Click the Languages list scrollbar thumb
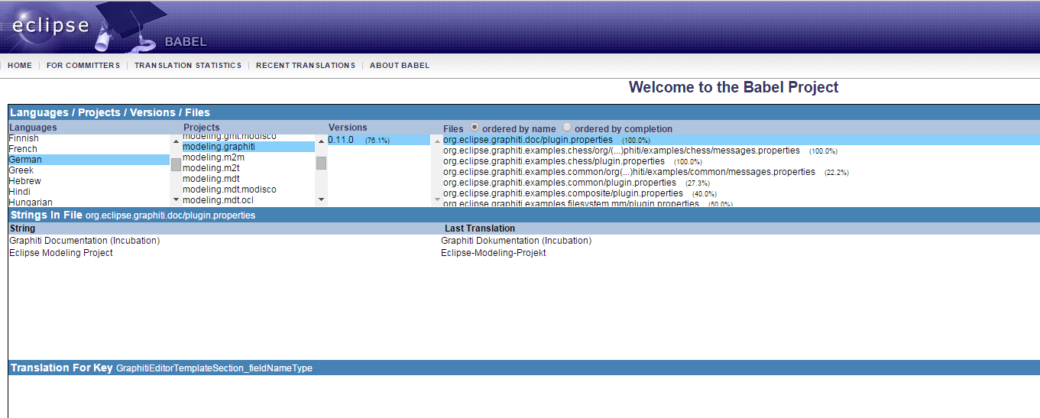 [176, 164]
